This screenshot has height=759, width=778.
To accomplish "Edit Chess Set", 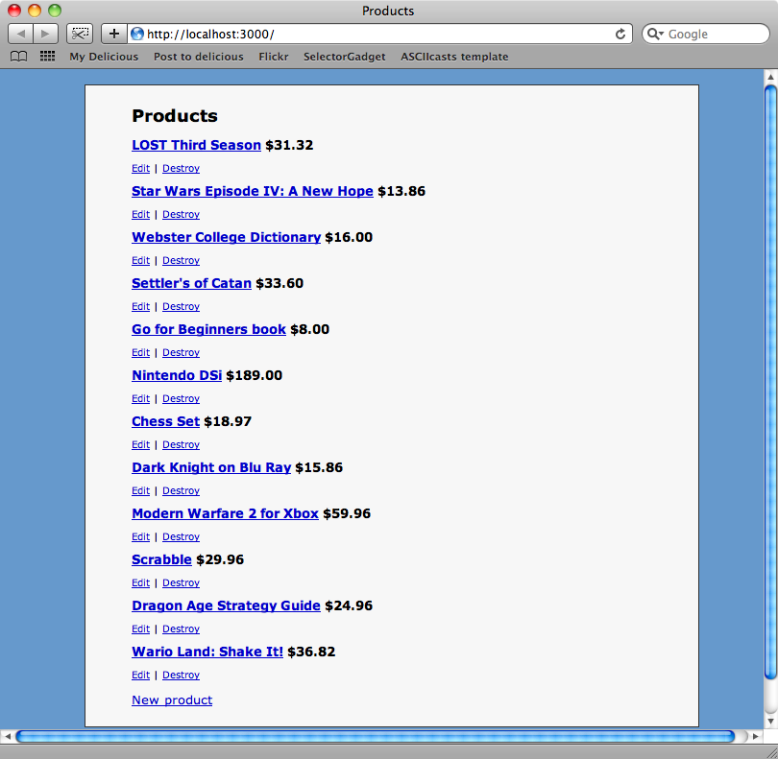I will [x=140, y=444].
